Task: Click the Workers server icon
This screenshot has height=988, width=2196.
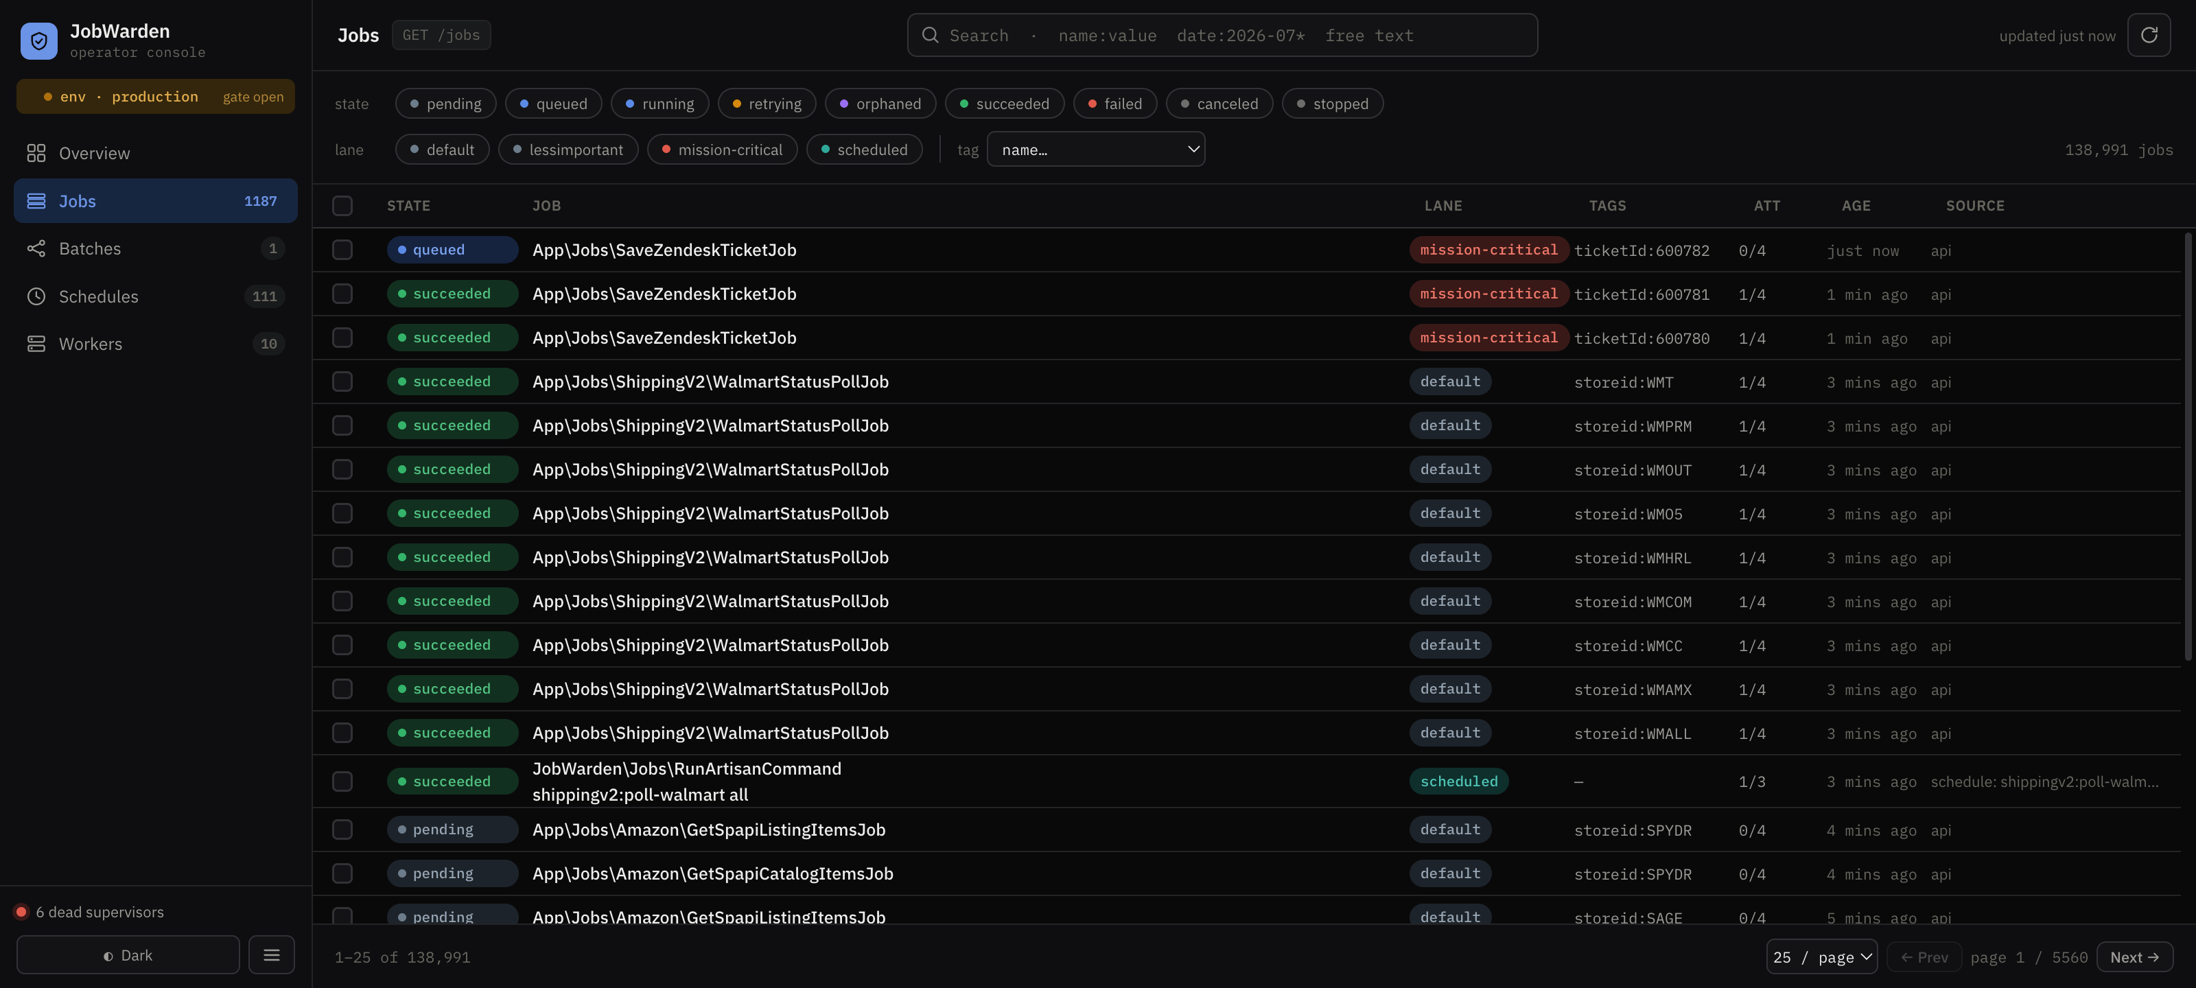Action: point(36,344)
